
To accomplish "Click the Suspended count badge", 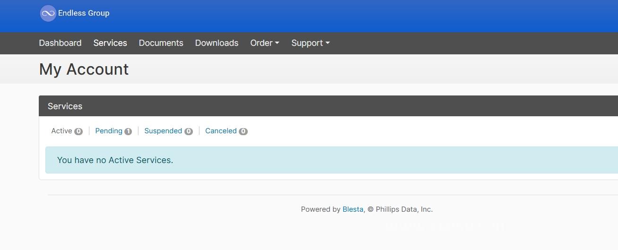I will coord(189,131).
